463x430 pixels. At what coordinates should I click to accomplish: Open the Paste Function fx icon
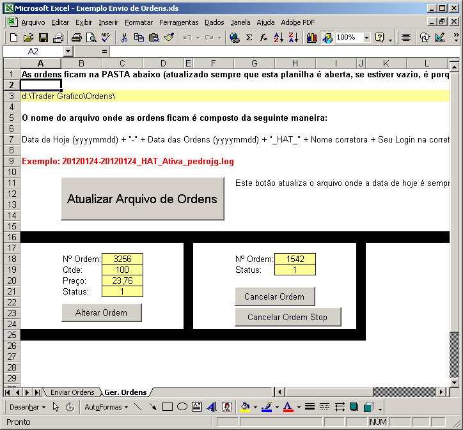(x=263, y=38)
